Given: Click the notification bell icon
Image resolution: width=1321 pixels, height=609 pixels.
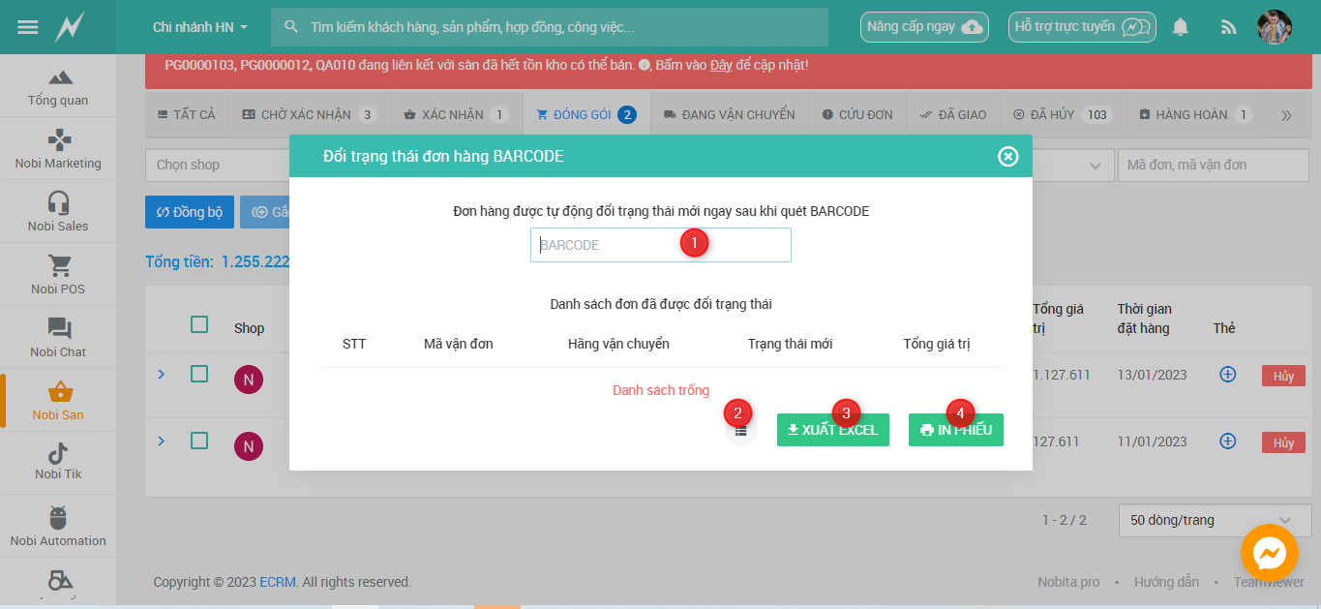Looking at the screenshot, I should coord(1180,27).
